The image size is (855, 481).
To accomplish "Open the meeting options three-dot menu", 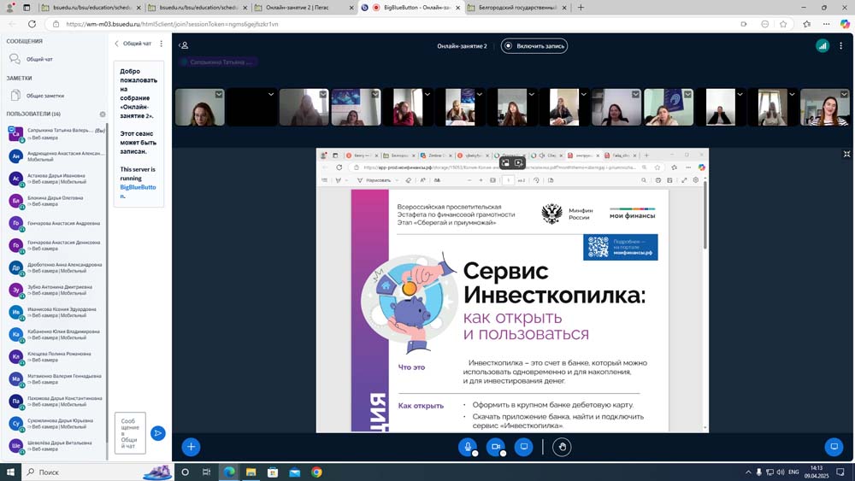I will [840, 46].
